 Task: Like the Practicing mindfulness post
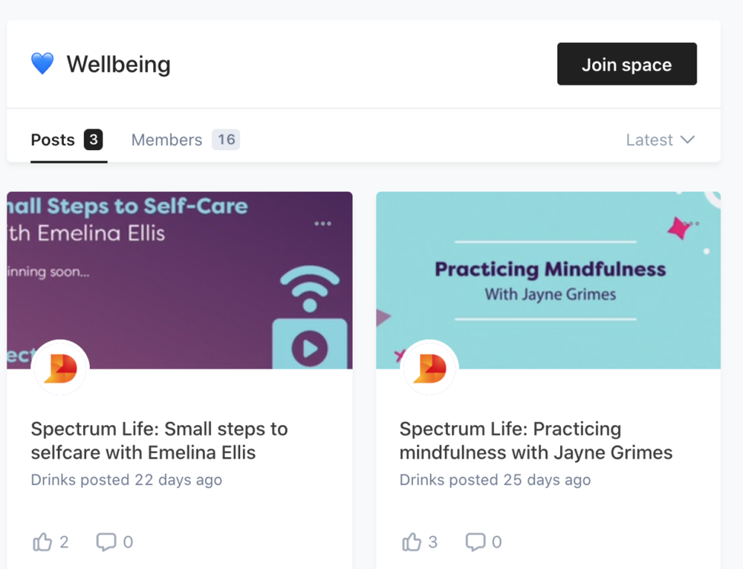pos(412,542)
